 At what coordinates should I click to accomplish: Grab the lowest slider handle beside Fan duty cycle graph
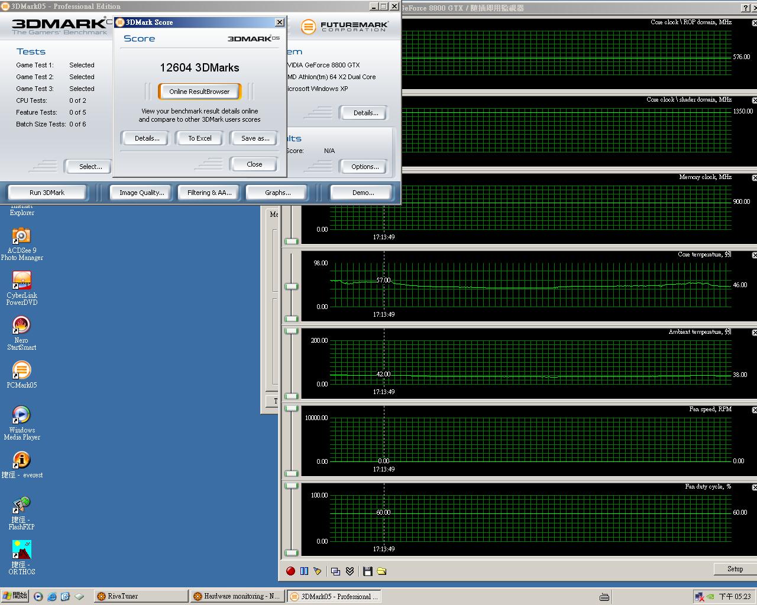click(292, 553)
